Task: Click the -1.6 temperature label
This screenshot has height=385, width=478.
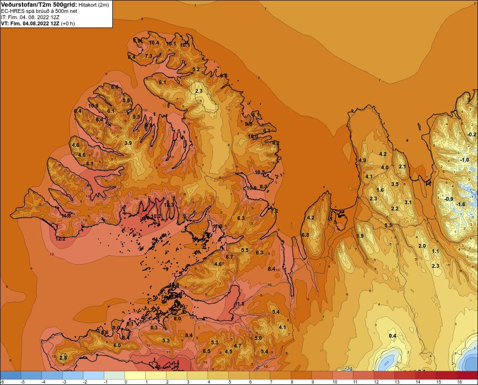Action: click(461, 204)
